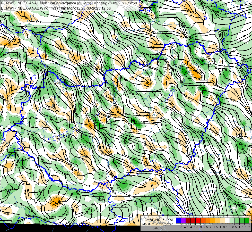The width and height of the screenshot is (252, 232).
Task: Click the MoistureConvergence title line at top
Action: pos(69,3)
